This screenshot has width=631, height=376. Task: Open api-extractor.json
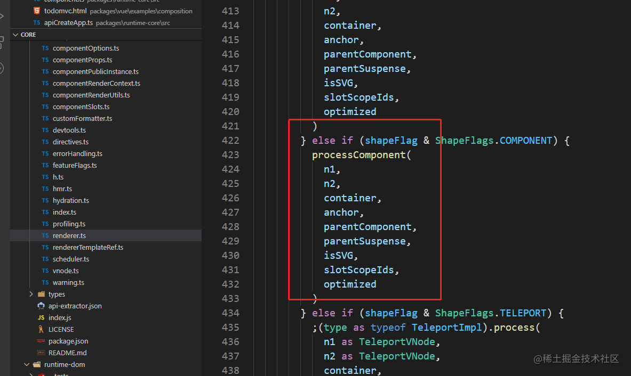pyautogui.click(x=75, y=306)
